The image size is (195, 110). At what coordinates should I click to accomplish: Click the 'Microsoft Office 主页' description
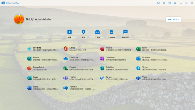click(78, 50)
